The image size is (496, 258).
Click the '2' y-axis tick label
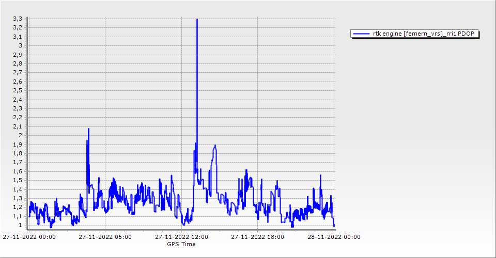pyautogui.click(x=20, y=136)
